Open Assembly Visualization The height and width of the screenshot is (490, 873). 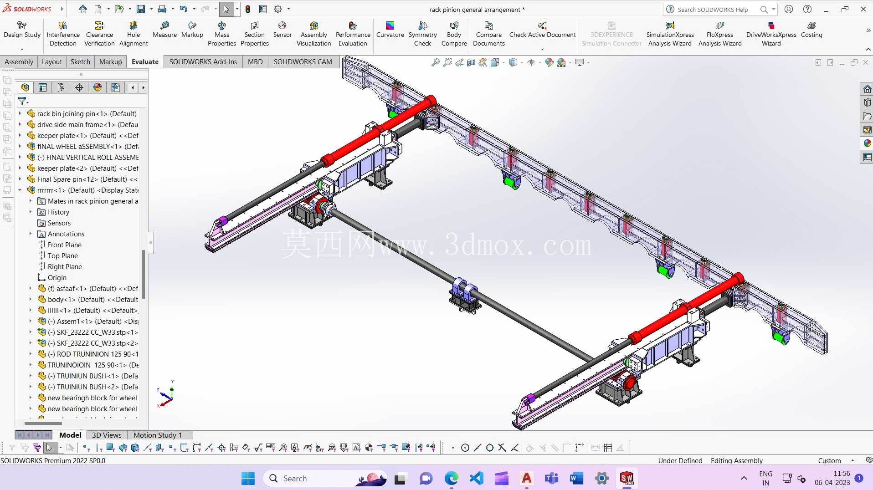[314, 34]
